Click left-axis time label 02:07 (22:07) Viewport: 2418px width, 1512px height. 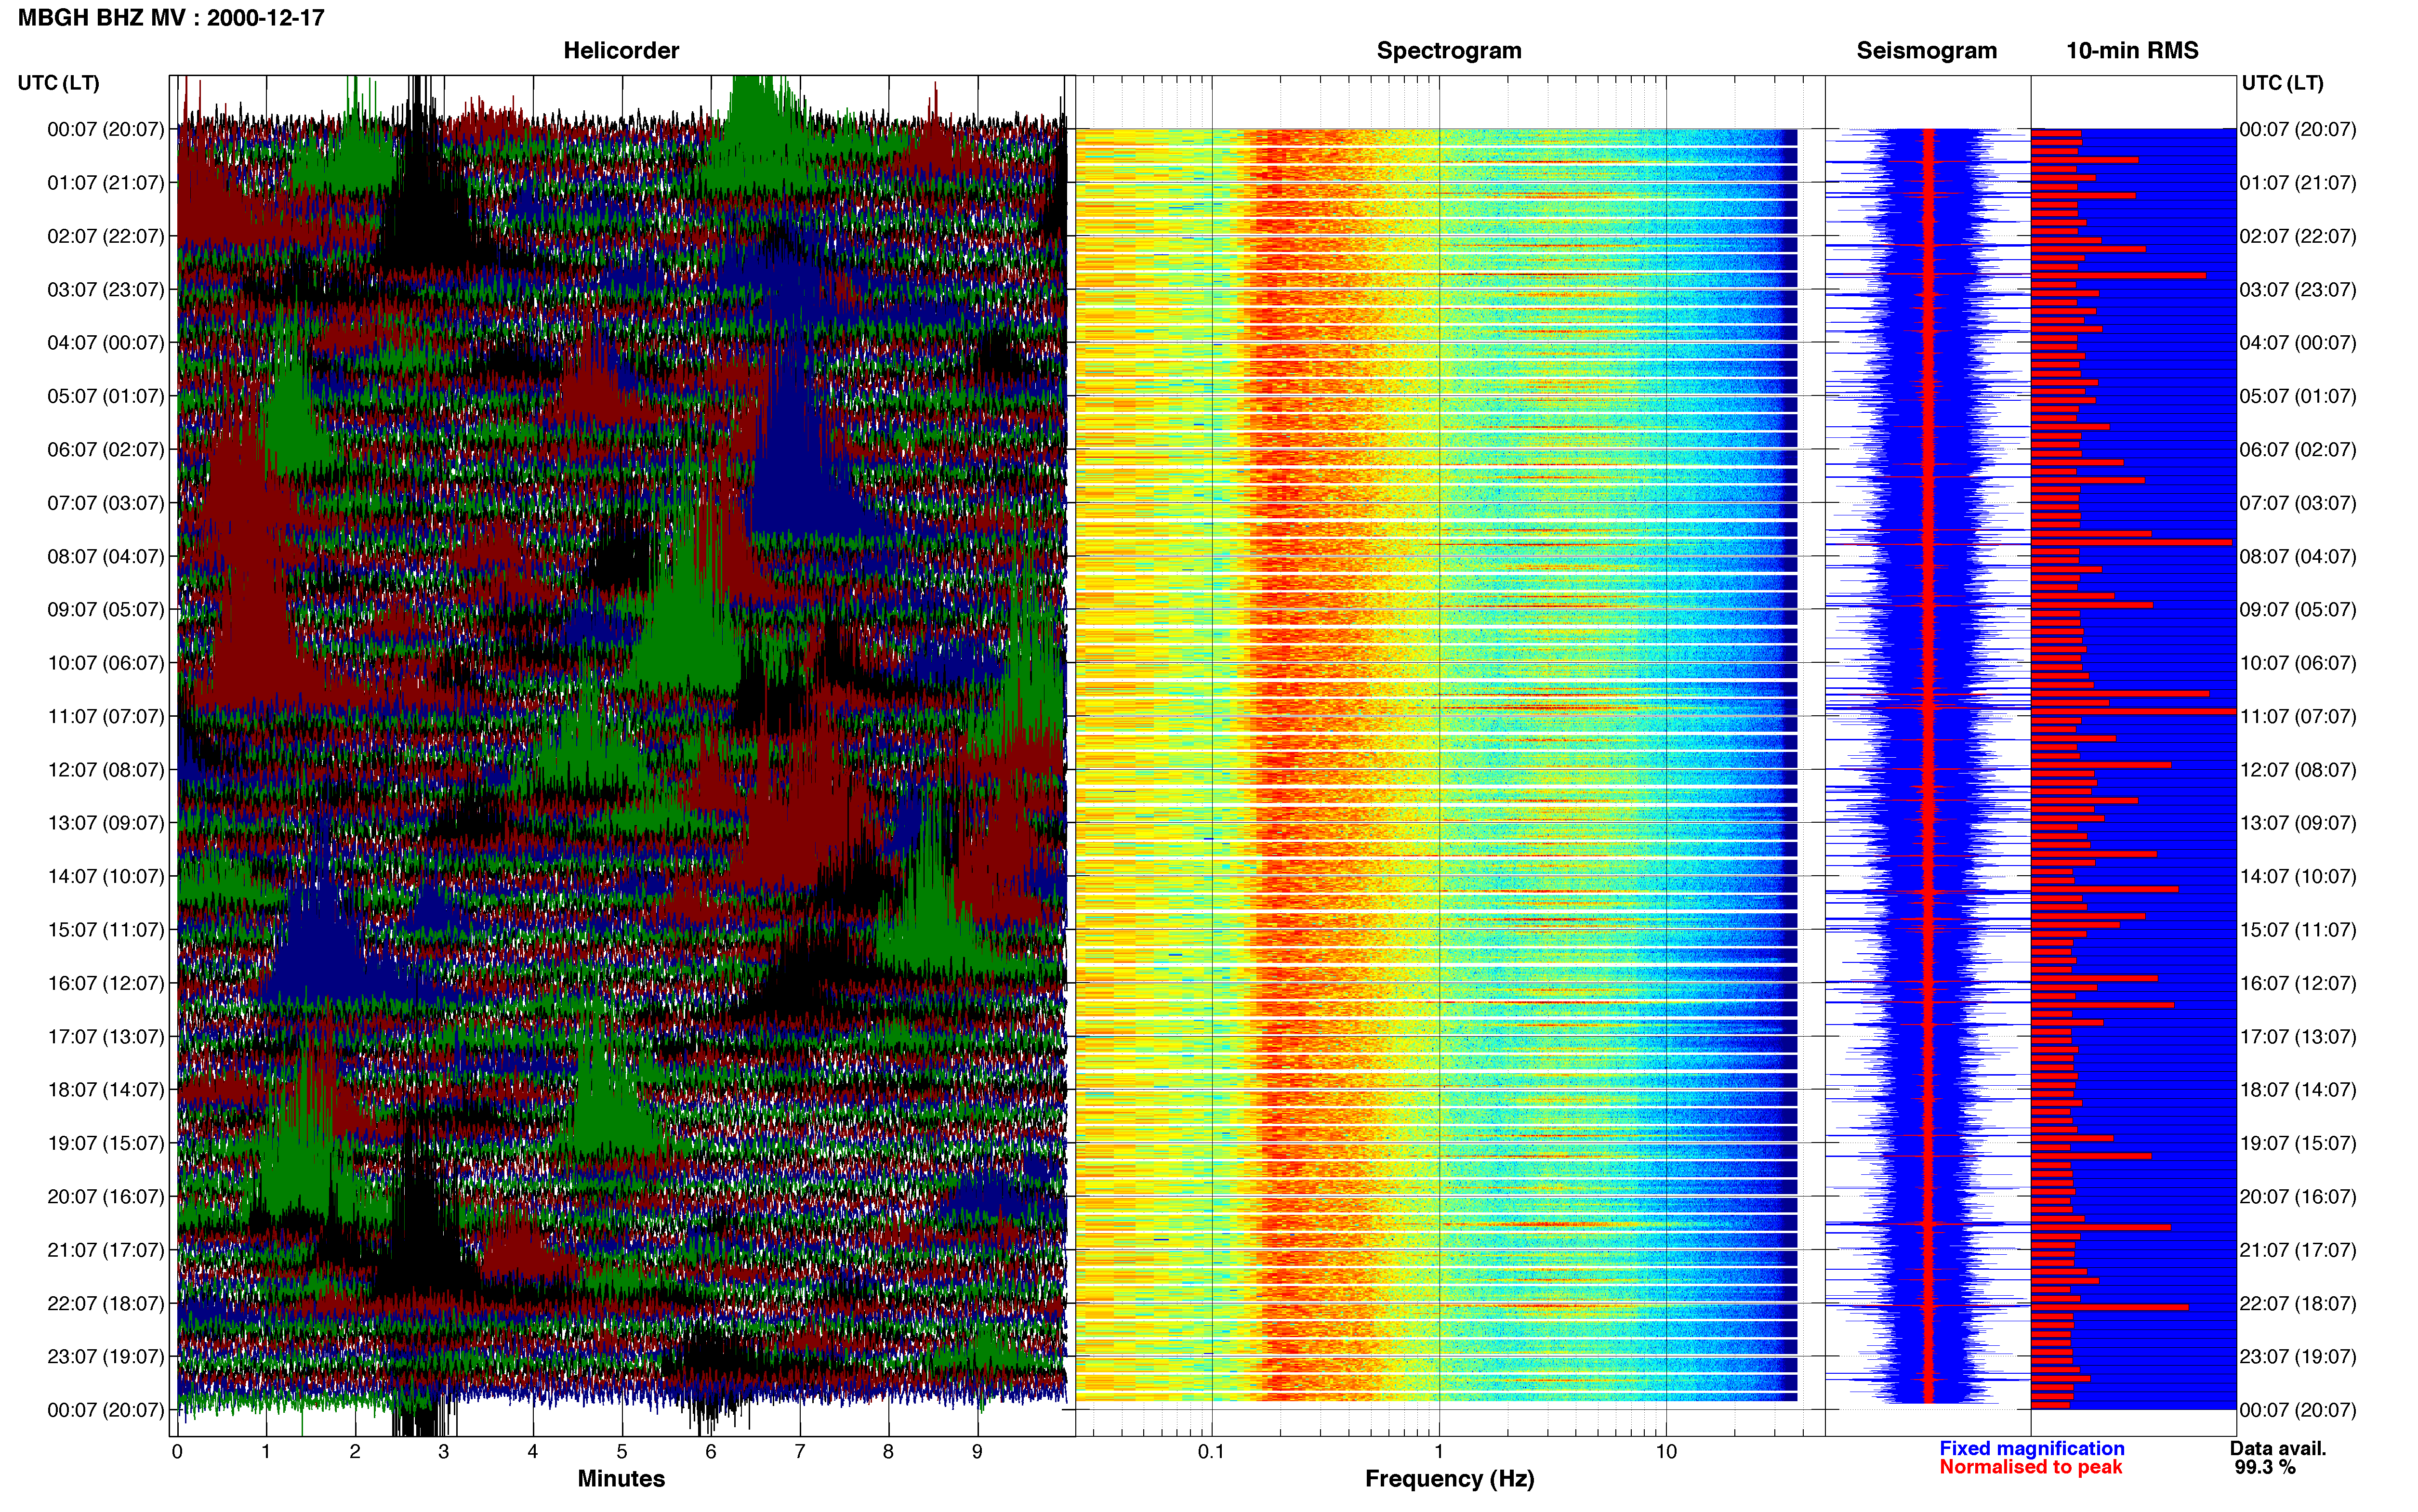[x=105, y=236]
